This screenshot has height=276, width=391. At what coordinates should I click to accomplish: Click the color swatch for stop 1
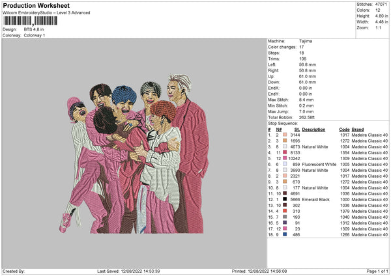pos(285,135)
